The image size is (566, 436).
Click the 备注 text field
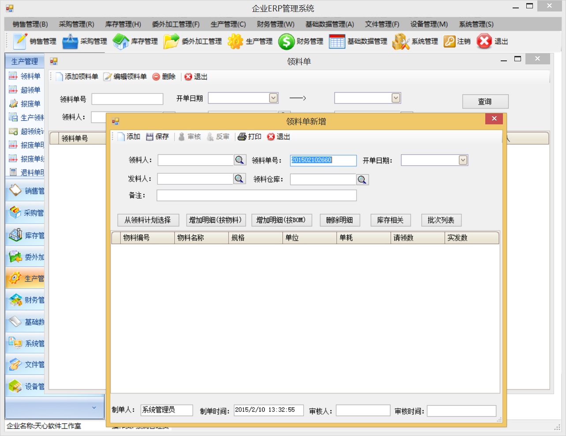[x=256, y=195]
